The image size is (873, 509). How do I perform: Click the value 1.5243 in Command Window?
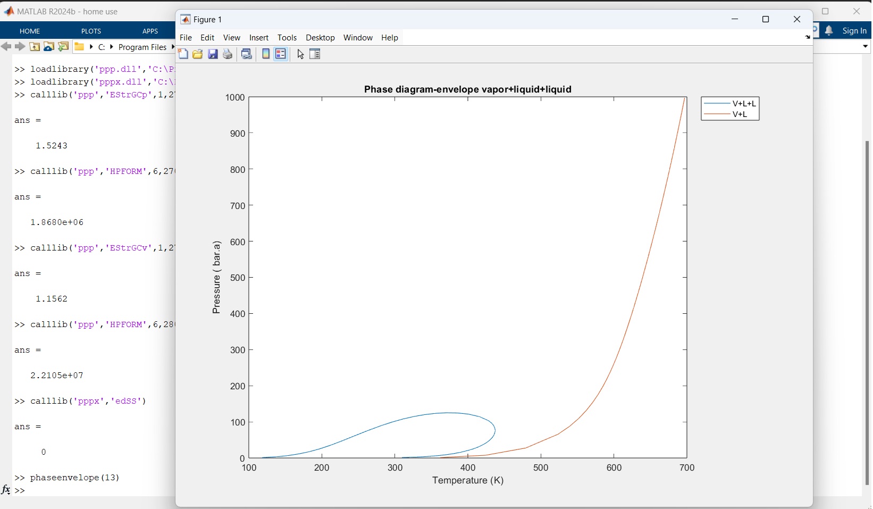coord(52,146)
